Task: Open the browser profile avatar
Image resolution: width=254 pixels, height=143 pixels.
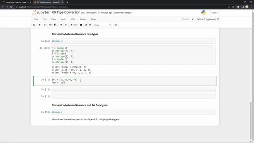Action: point(247,7)
